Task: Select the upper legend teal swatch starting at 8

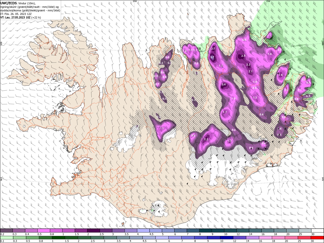Action: coord(205,230)
